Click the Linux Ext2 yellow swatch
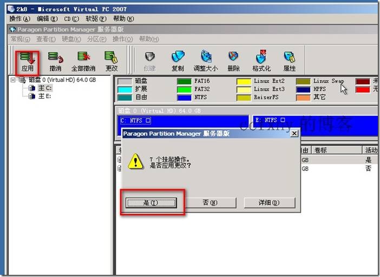Viewport: 380px width, 277px height. pos(244,81)
